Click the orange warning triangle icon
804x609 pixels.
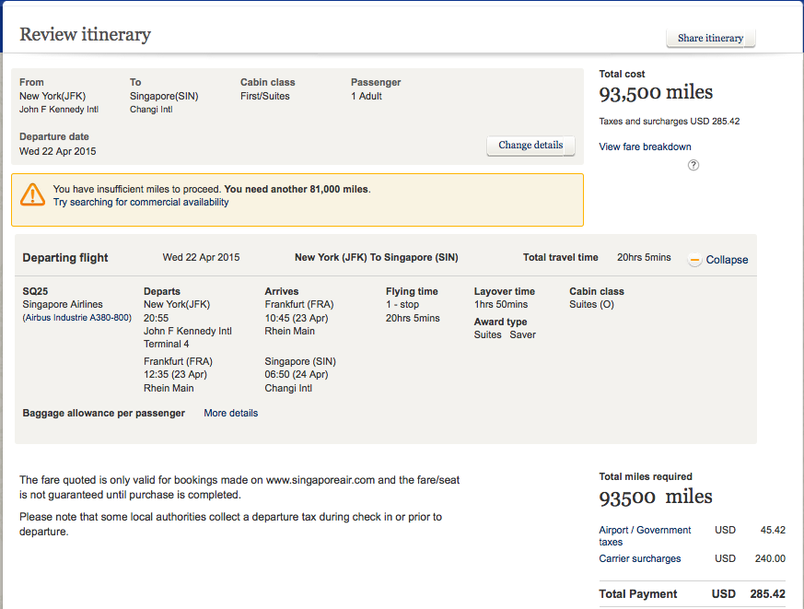[x=33, y=194]
